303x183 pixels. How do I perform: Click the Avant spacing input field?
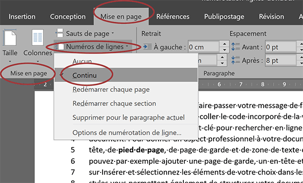click(x=281, y=47)
